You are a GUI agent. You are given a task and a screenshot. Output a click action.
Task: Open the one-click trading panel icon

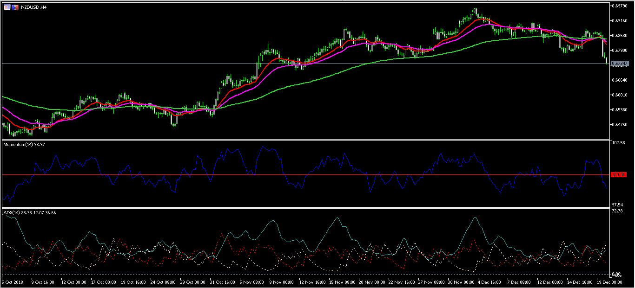pyautogui.click(x=7, y=7)
